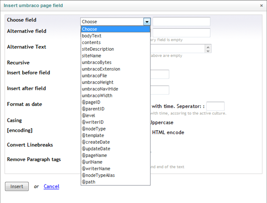Click the Alternative Text textarea

(178, 48)
